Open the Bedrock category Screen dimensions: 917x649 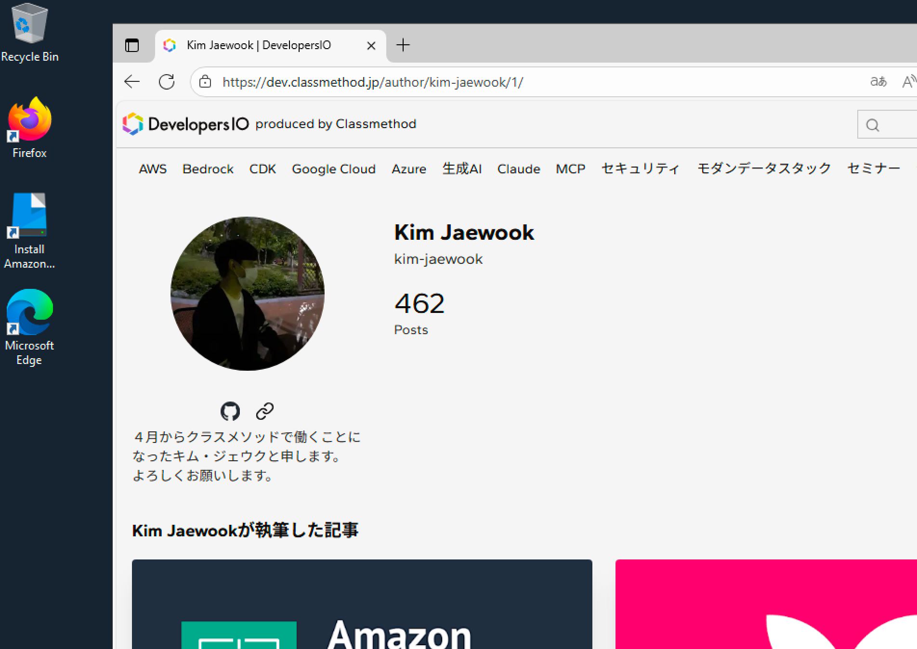click(208, 169)
